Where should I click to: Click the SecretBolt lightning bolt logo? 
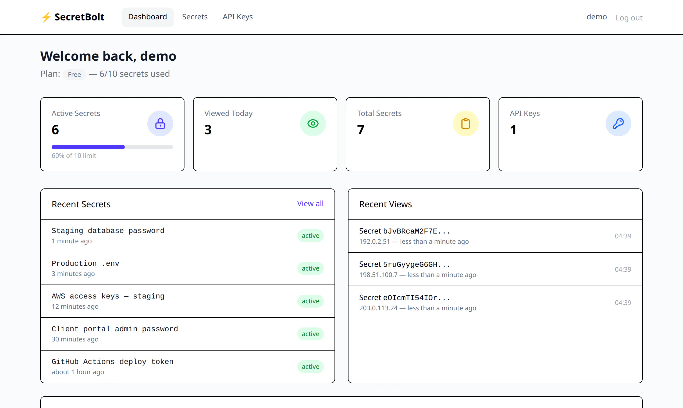point(46,17)
